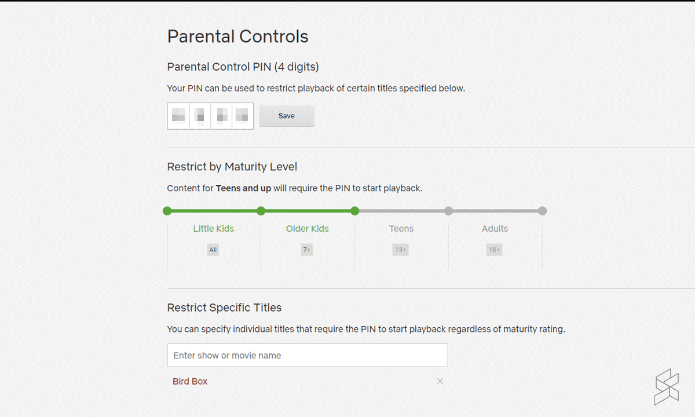
Task: Set slider to the Little Kids dot
Action: pyautogui.click(x=167, y=211)
